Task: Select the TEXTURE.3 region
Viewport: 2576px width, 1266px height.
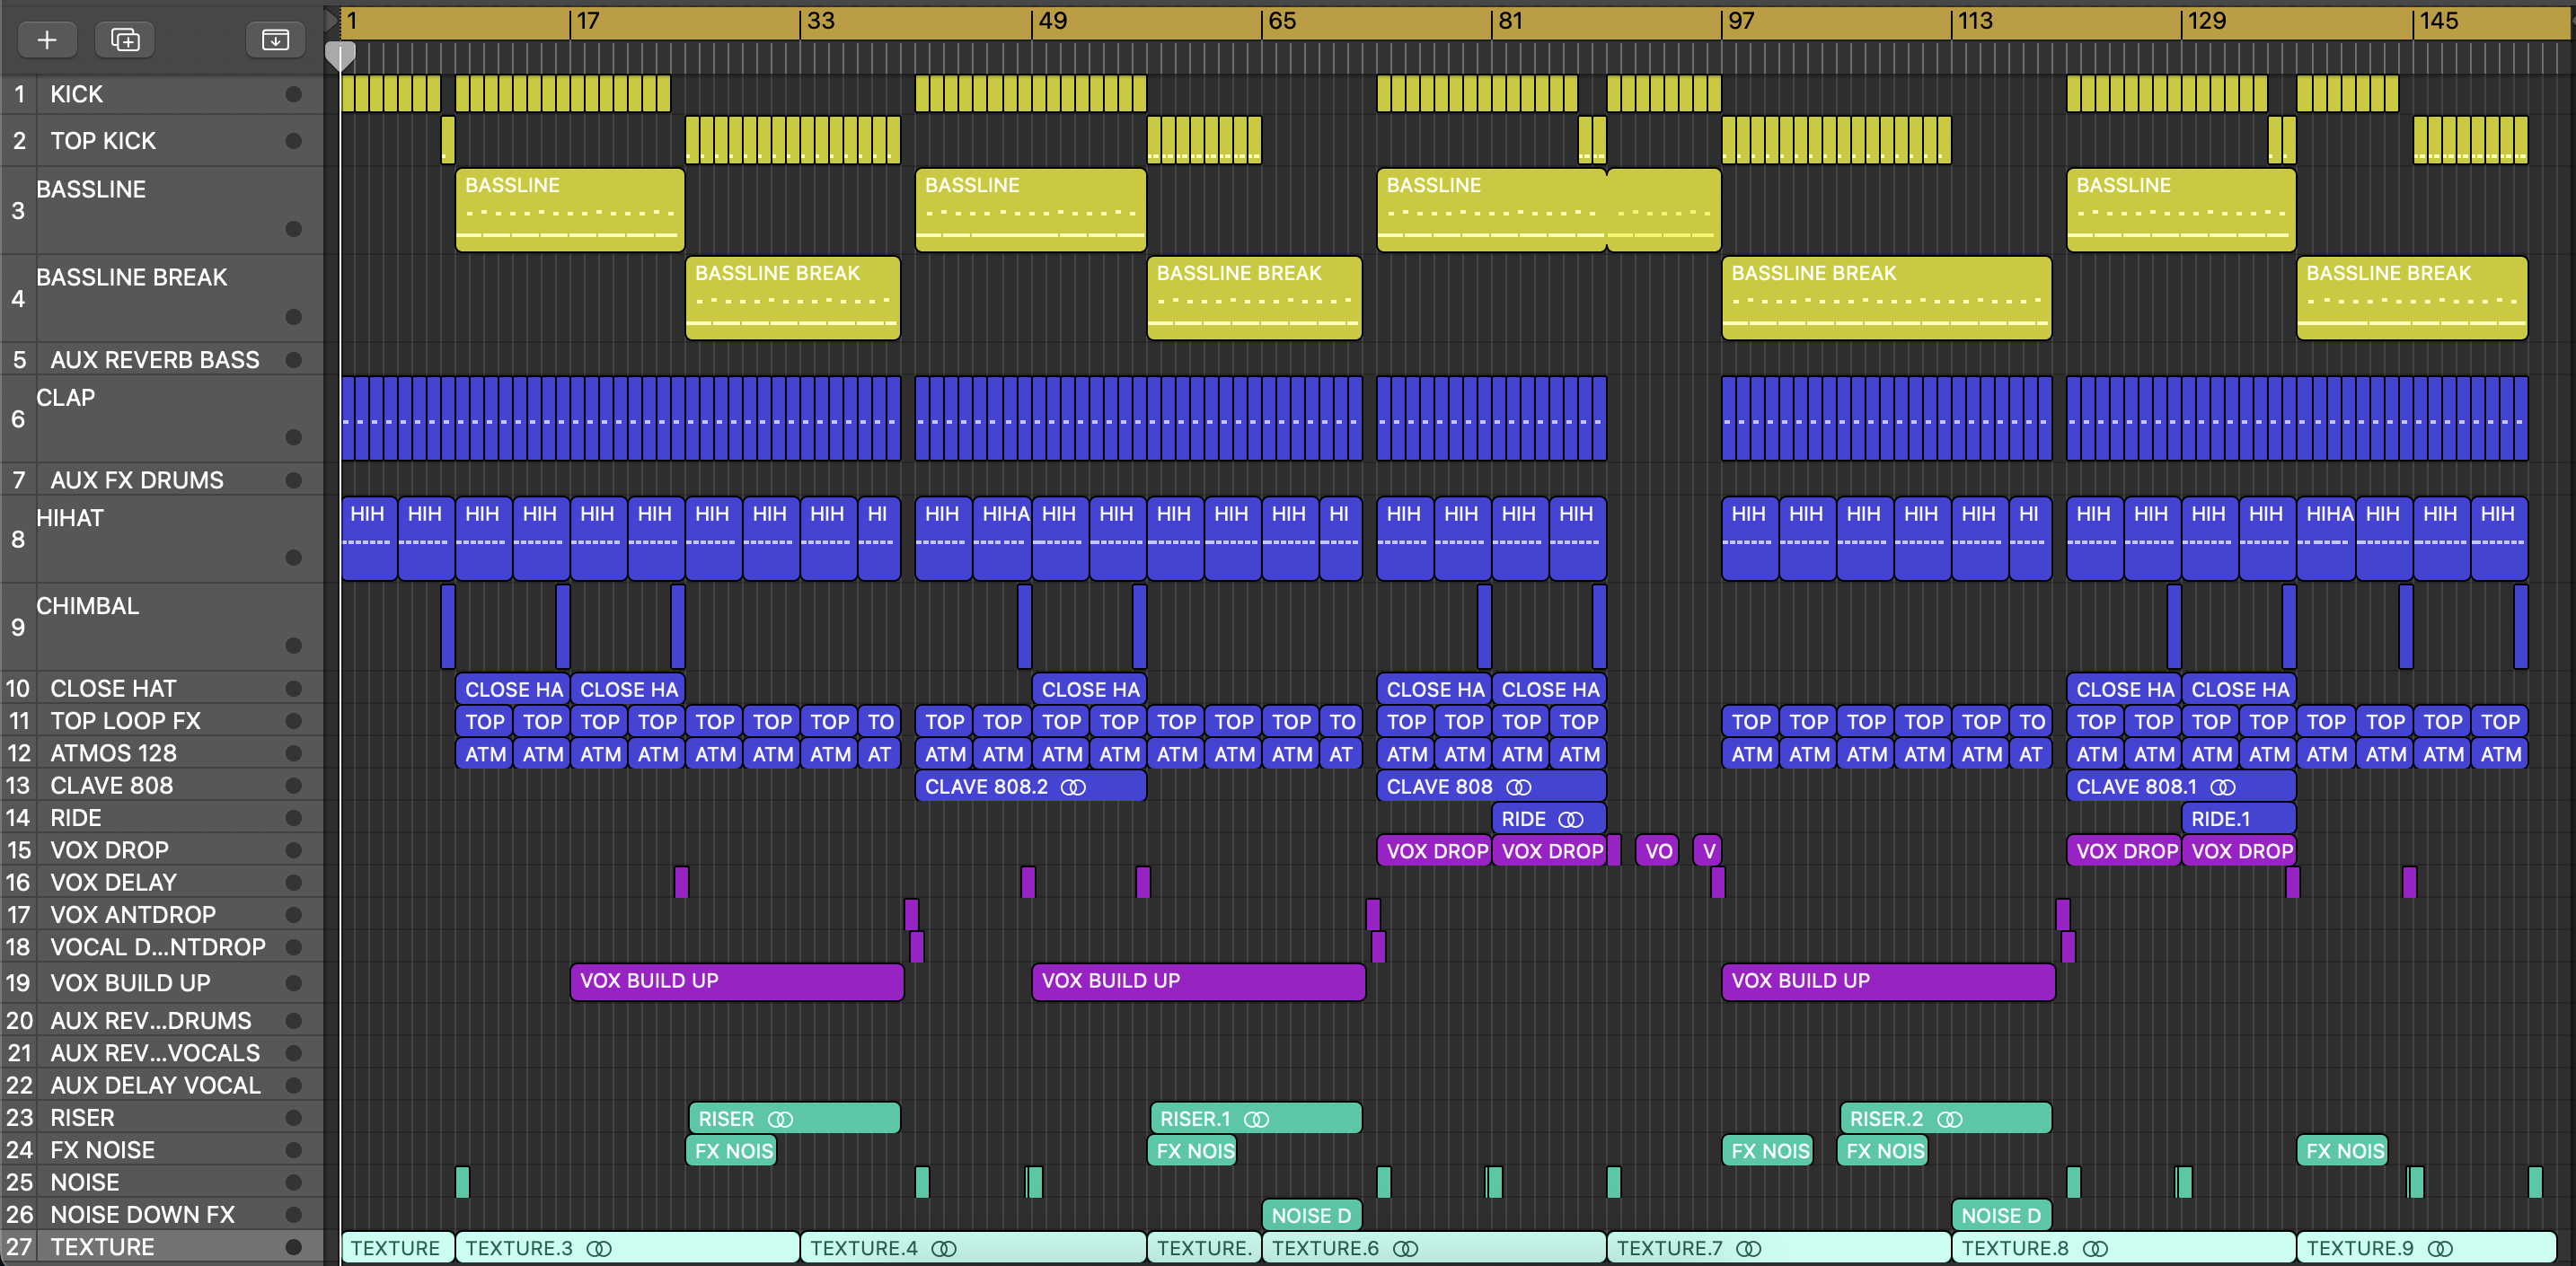Action: pos(628,1248)
